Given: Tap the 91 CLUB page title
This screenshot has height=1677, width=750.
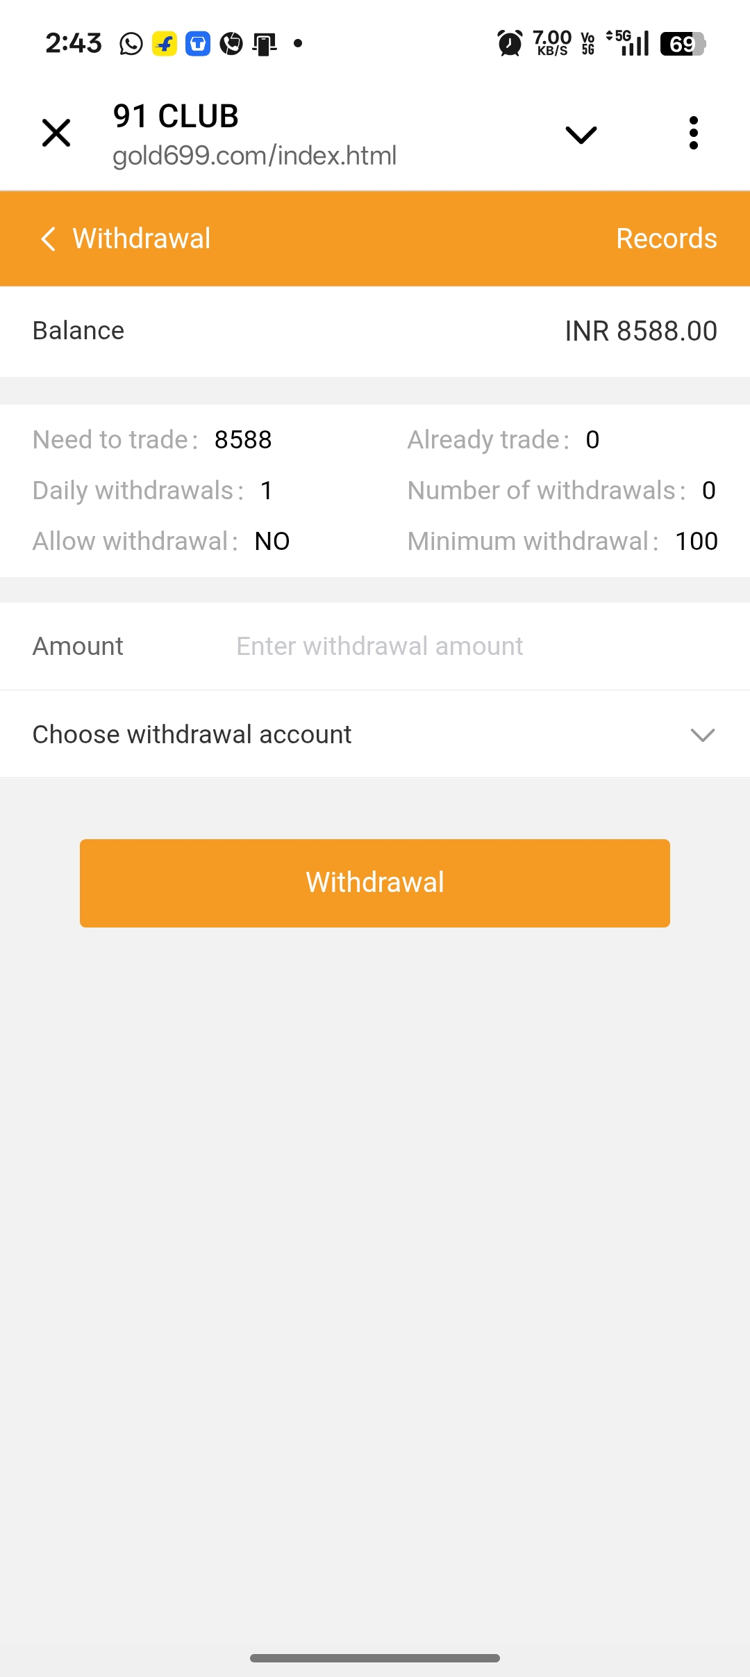Looking at the screenshot, I should click(x=176, y=116).
